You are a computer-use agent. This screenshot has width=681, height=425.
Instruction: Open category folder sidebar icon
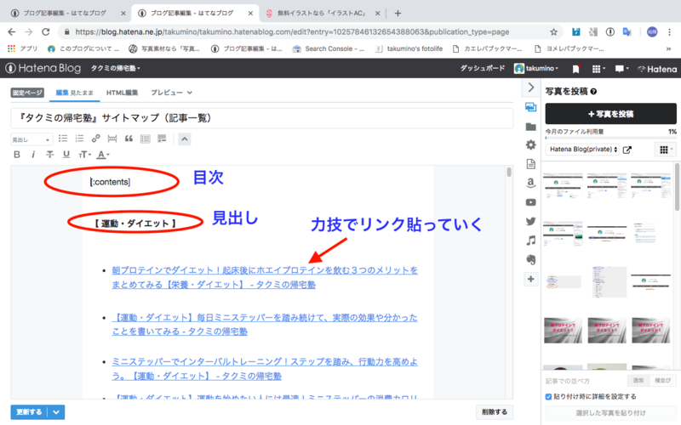coord(530,127)
